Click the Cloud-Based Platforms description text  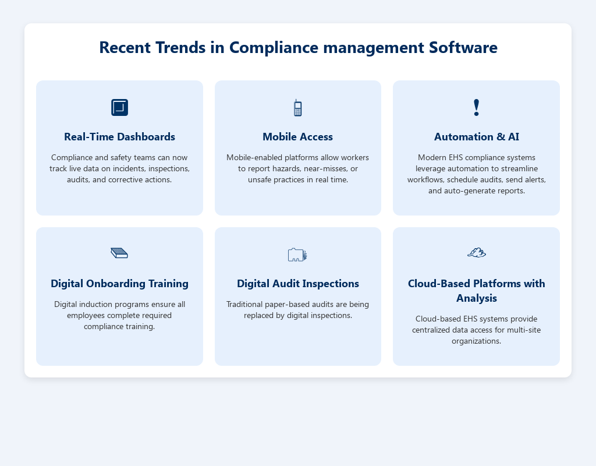click(476, 330)
